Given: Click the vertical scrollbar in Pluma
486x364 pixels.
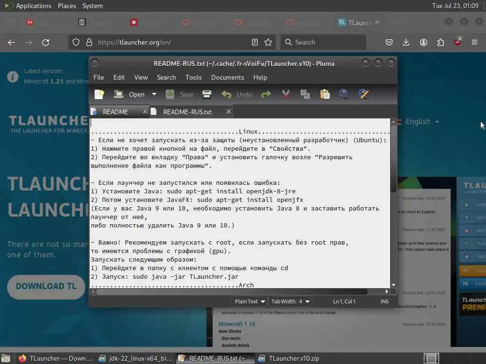Looking at the screenshot, I should click(x=393, y=158).
